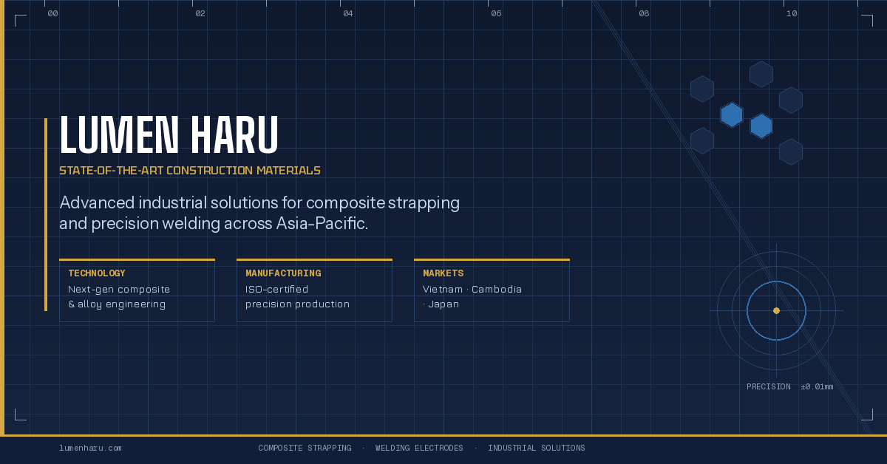Click the left blue hexagon icon
This screenshot has height=464, width=887.
(x=731, y=115)
